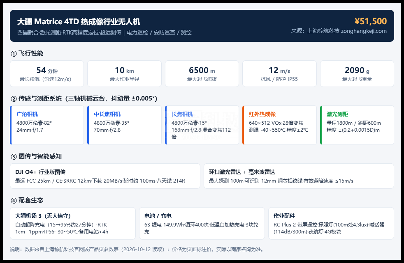Click the ① 飞行性能 section heading
404x263 pixels.
pos(27,53)
